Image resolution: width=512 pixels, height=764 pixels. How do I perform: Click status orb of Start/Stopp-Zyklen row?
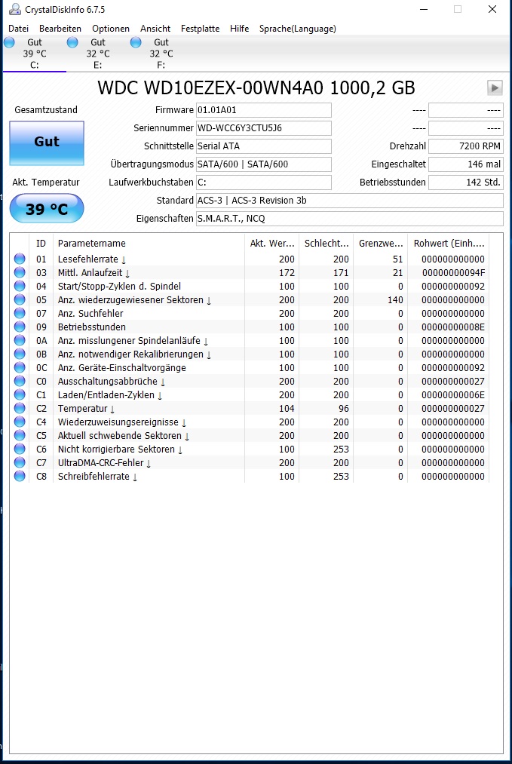click(20, 286)
